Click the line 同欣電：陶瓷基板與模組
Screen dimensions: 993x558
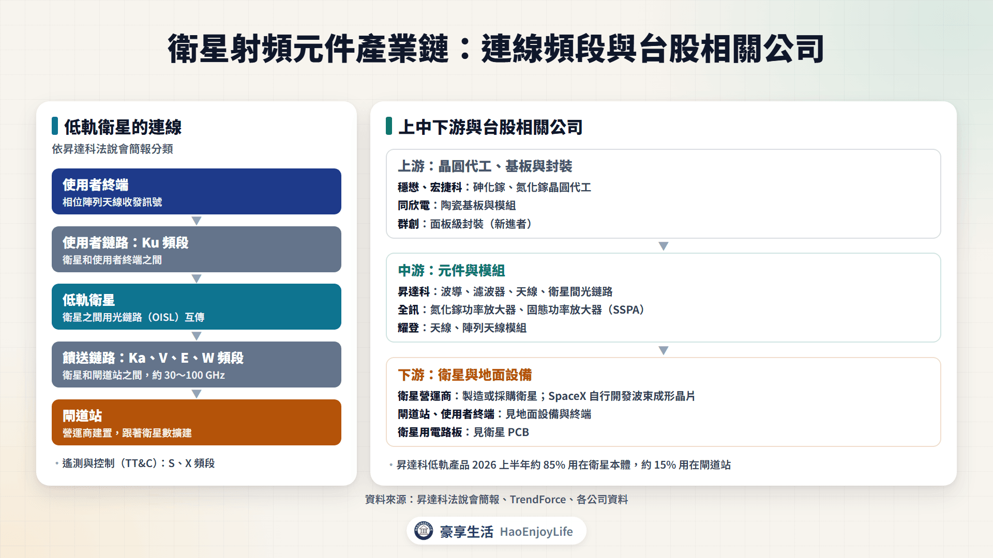pyautogui.click(x=456, y=205)
